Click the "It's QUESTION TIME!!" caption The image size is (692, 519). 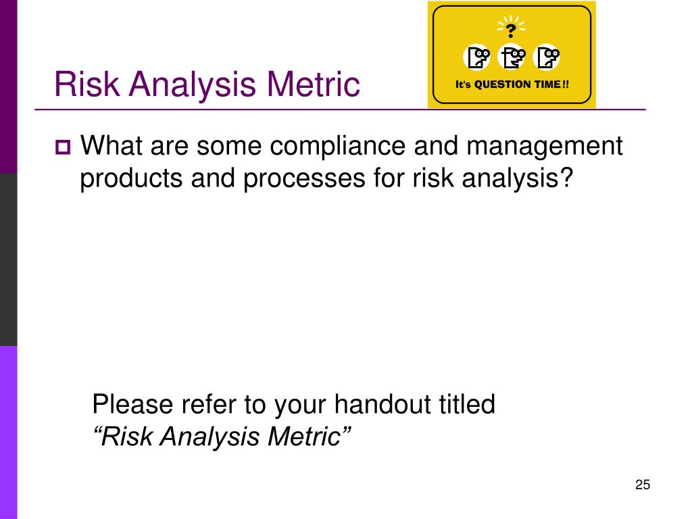tap(512, 84)
